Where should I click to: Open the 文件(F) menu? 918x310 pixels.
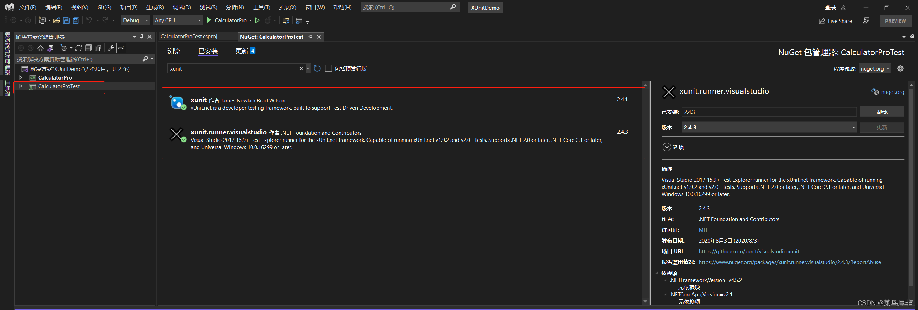point(28,8)
